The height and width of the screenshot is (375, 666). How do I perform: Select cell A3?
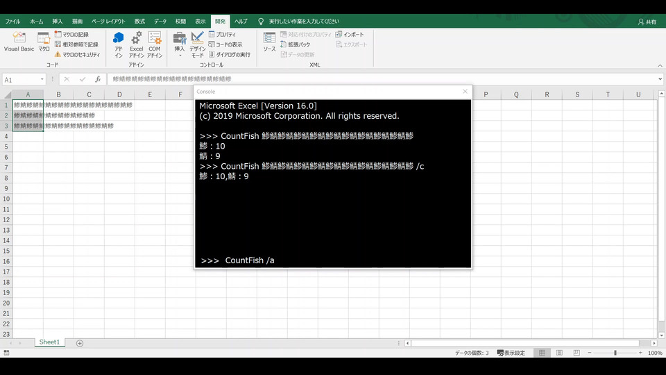[28, 126]
